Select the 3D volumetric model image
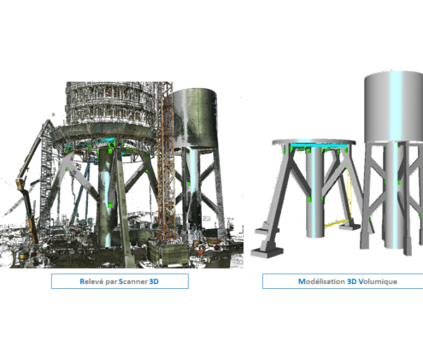 click(337, 164)
